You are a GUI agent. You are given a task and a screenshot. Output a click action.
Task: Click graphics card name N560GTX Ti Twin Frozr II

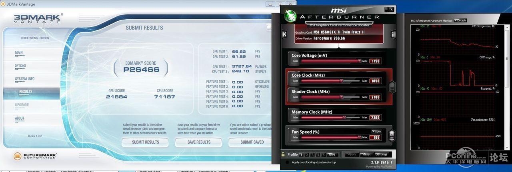coord(339,32)
